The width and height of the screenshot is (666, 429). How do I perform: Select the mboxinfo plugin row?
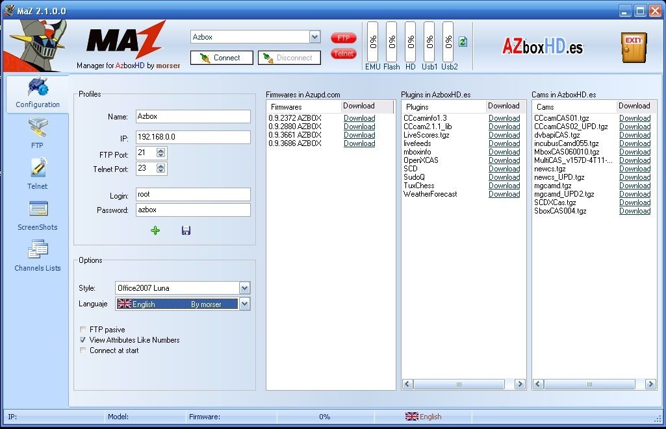click(x=463, y=152)
